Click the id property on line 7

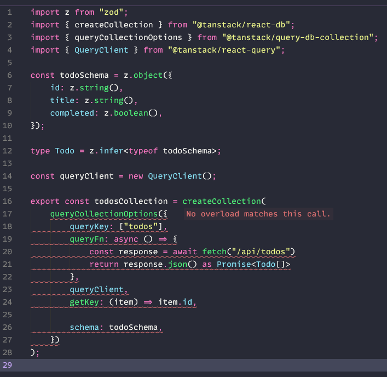coord(55,88)
